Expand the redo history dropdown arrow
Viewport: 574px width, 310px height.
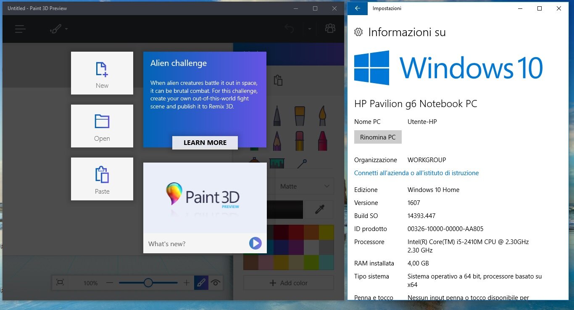pos(309,28)
